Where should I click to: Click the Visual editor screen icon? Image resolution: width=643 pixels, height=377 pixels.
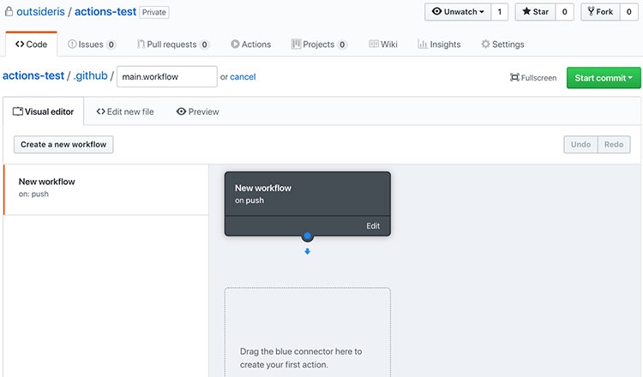(18, 111)
